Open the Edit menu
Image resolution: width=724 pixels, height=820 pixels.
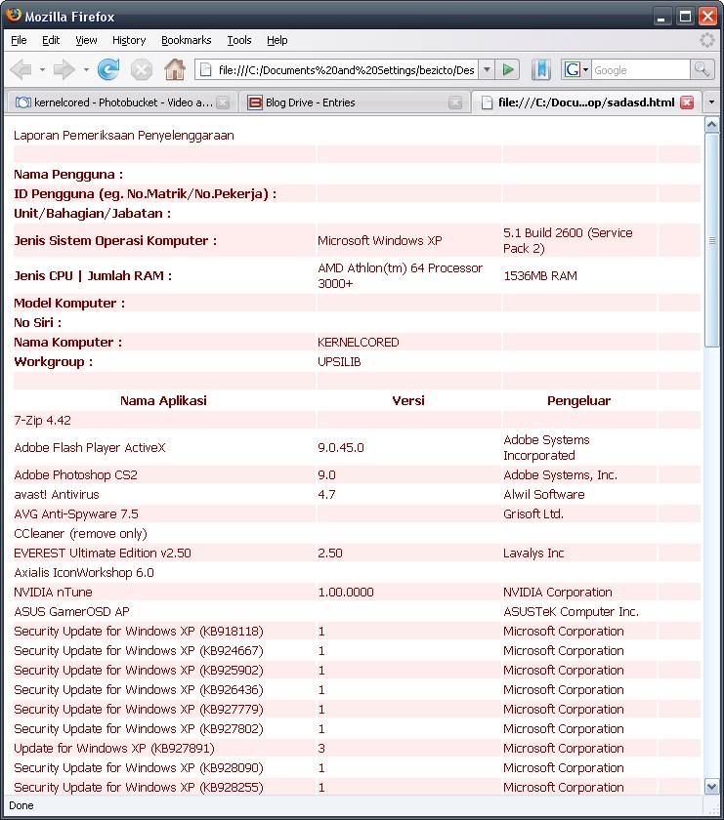point(51,40)
